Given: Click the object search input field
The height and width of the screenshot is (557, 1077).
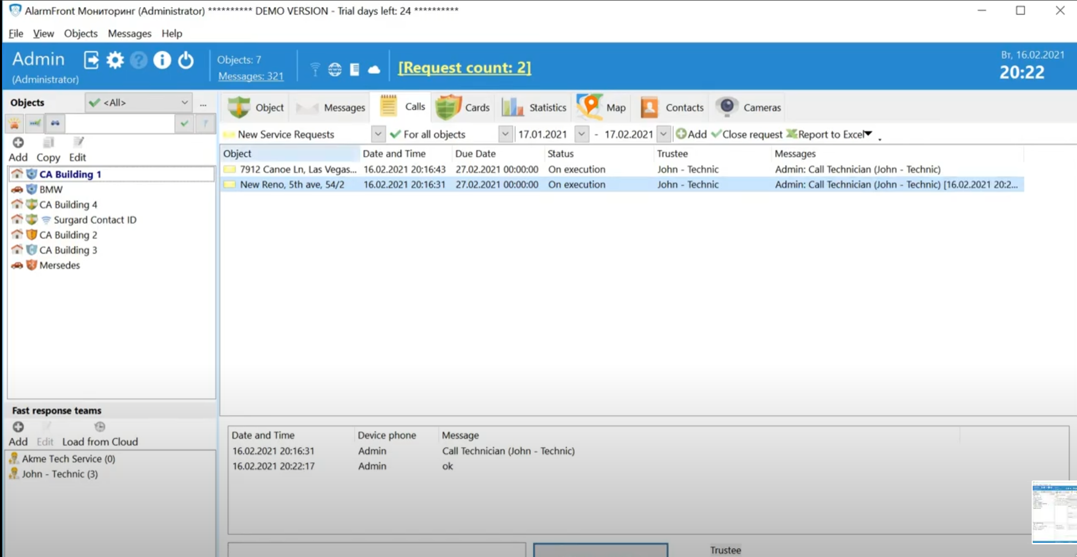Looking at the screenshot, I should pos(119,123).
